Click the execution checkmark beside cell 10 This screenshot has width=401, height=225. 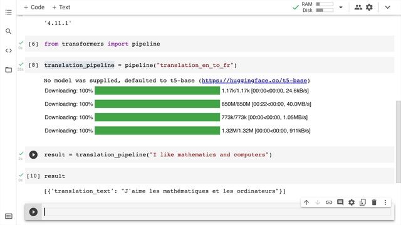(21, 175)
